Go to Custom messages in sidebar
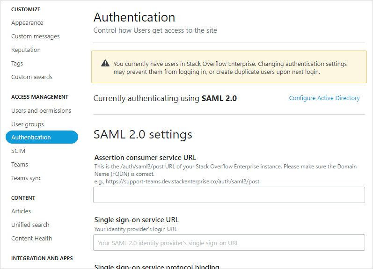This screenshot has height=269, width=373. click(x=36, y=36)
